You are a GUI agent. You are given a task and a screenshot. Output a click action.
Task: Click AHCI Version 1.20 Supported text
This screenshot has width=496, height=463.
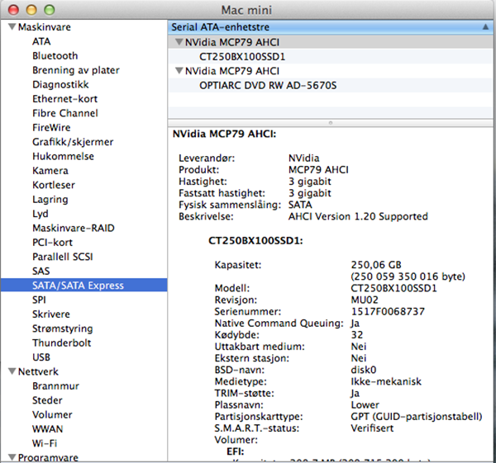point(358,217)
